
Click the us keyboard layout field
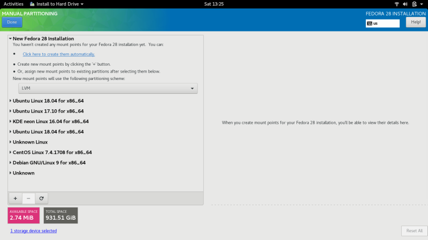point(383,23)
